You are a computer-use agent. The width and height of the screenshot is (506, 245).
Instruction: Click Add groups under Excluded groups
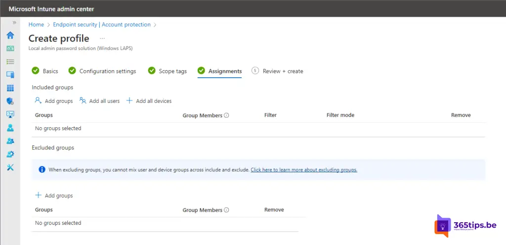pos(54,196)
